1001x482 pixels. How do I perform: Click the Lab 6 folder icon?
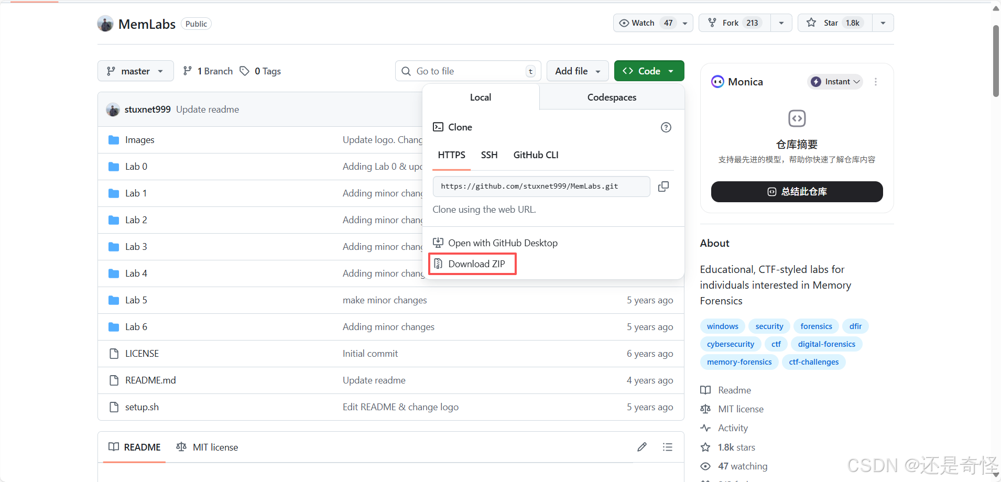[x=114, y=327]
